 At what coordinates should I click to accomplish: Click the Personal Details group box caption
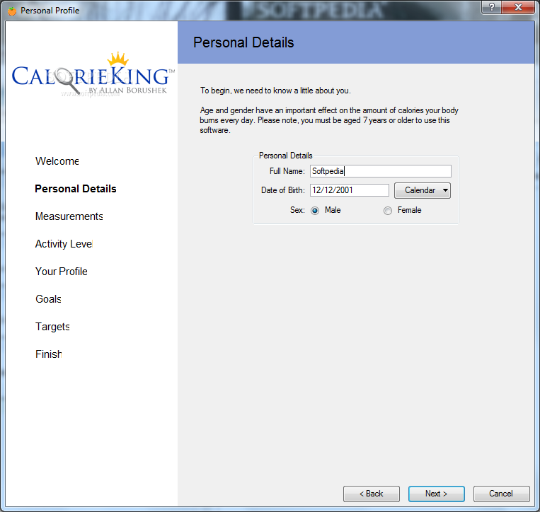285,156
